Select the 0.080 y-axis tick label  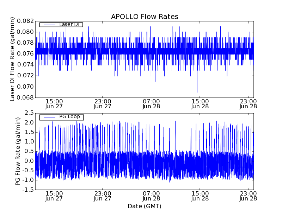[x=25, y=32]
